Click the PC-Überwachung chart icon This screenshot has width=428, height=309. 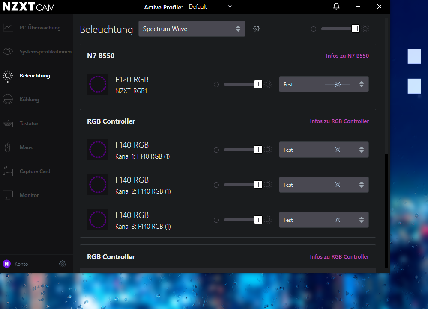click(8, 27)
